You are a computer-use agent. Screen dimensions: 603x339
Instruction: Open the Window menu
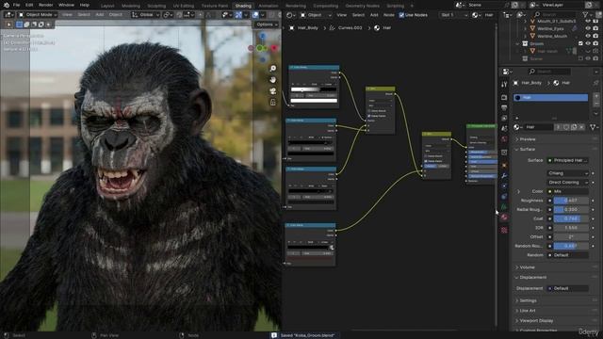[x=66, y=5]
